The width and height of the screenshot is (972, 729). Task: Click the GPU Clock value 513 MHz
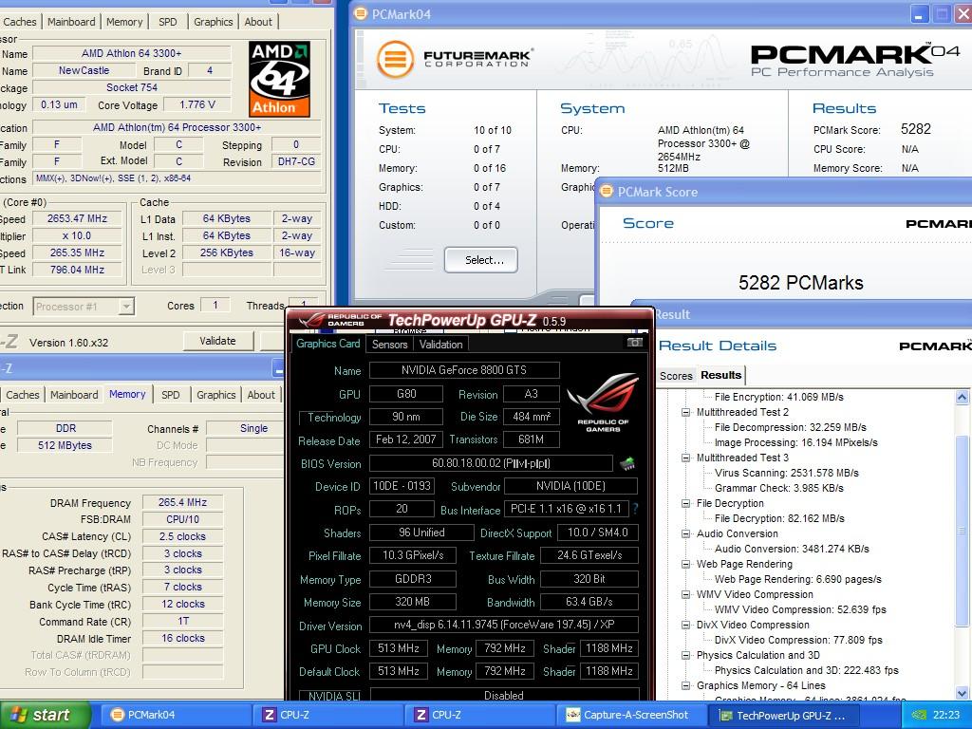tap(398, 647)
